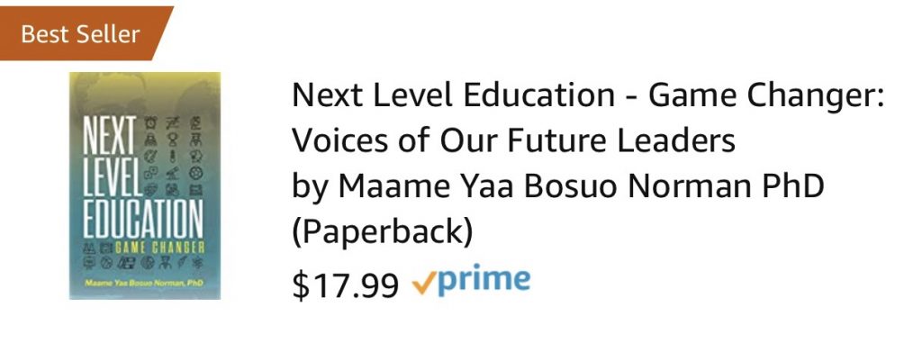Image resolution: width=922 pixels, height=352 pixels.
Task: Click the orange Best Seller badge
Action: point(82,33)
